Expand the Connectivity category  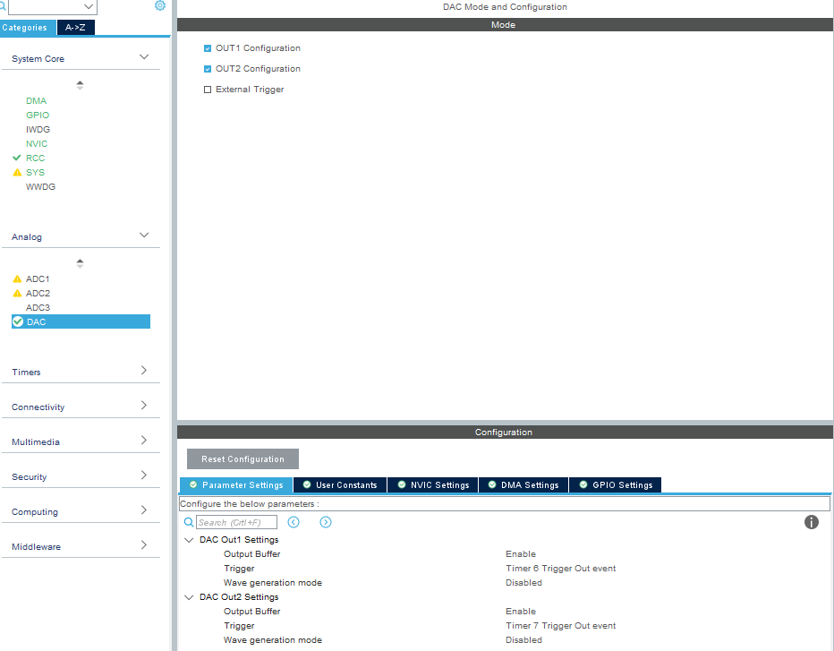(x=143, y=406)
